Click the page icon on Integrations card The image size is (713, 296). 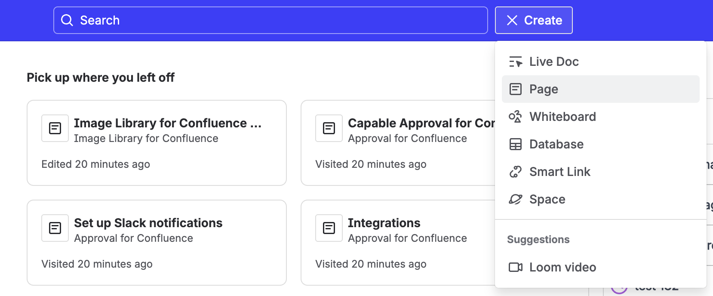point(329,228)
